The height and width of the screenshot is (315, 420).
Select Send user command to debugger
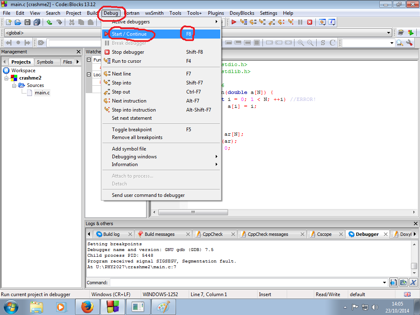(161, 195)
